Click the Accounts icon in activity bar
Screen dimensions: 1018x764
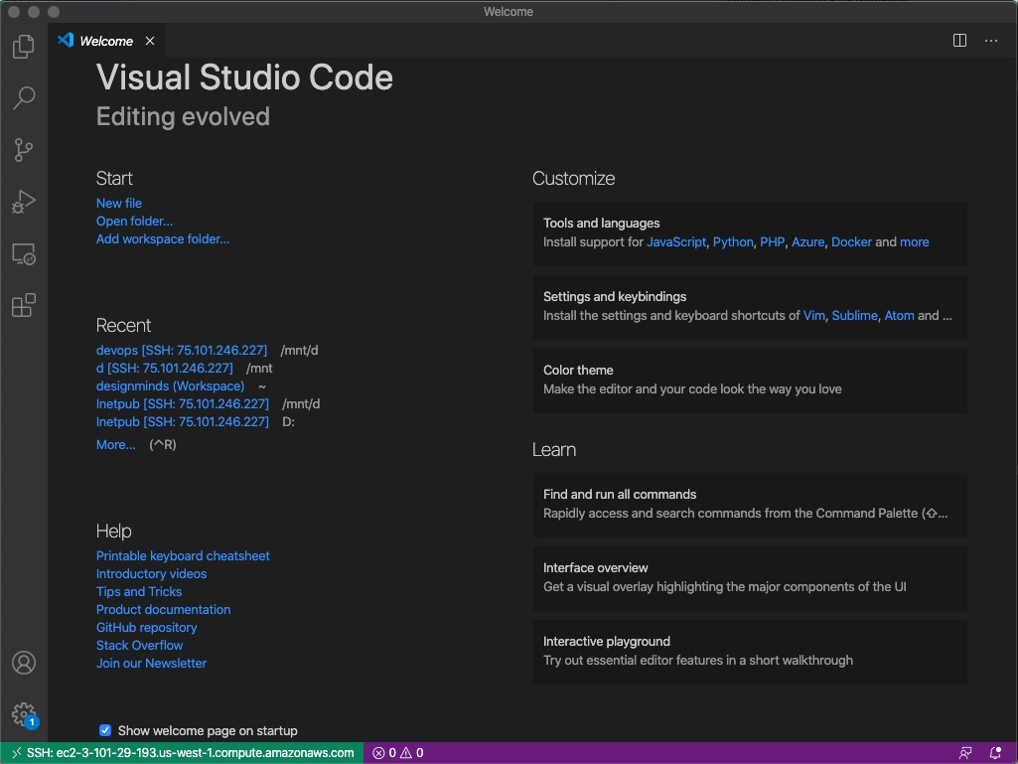click(x=23, y=663)
